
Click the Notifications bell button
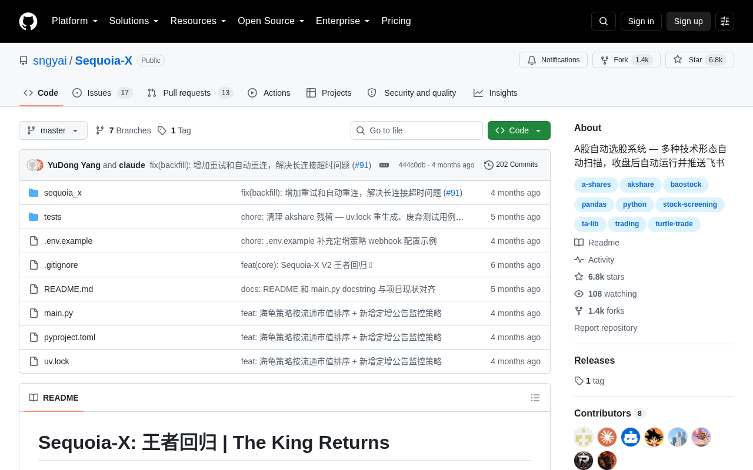[x=554, y=60]
